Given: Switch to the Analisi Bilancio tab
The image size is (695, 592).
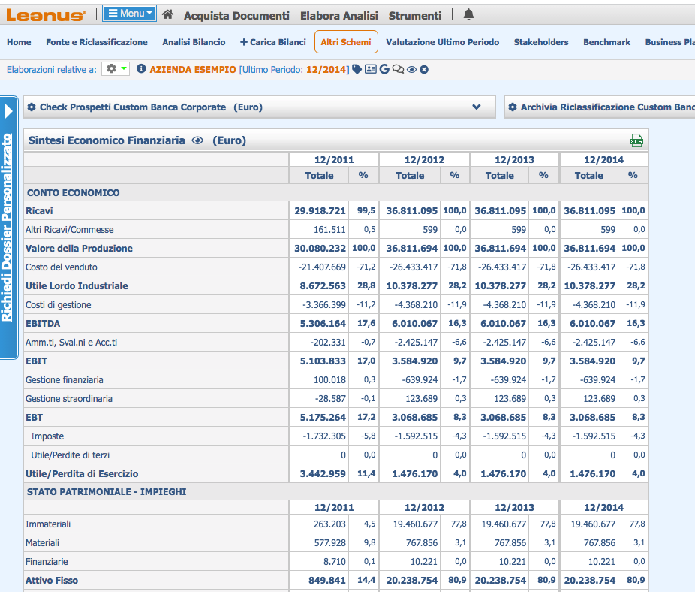Looking at the screenshot, I should click(x=194, y=42).
